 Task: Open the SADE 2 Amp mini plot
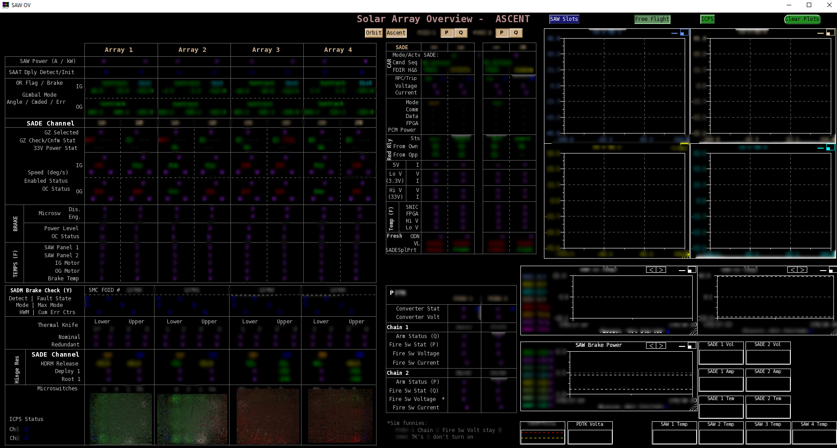tap(768, 381)
